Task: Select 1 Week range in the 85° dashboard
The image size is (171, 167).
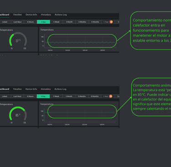Action: pyautogui.click(x=56, y=96)
